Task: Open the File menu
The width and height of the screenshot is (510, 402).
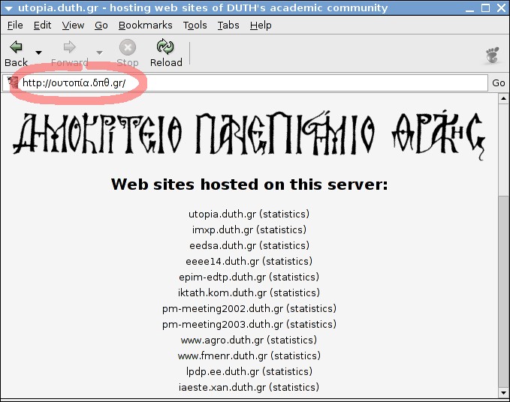Action: click(x=15, y=25)
